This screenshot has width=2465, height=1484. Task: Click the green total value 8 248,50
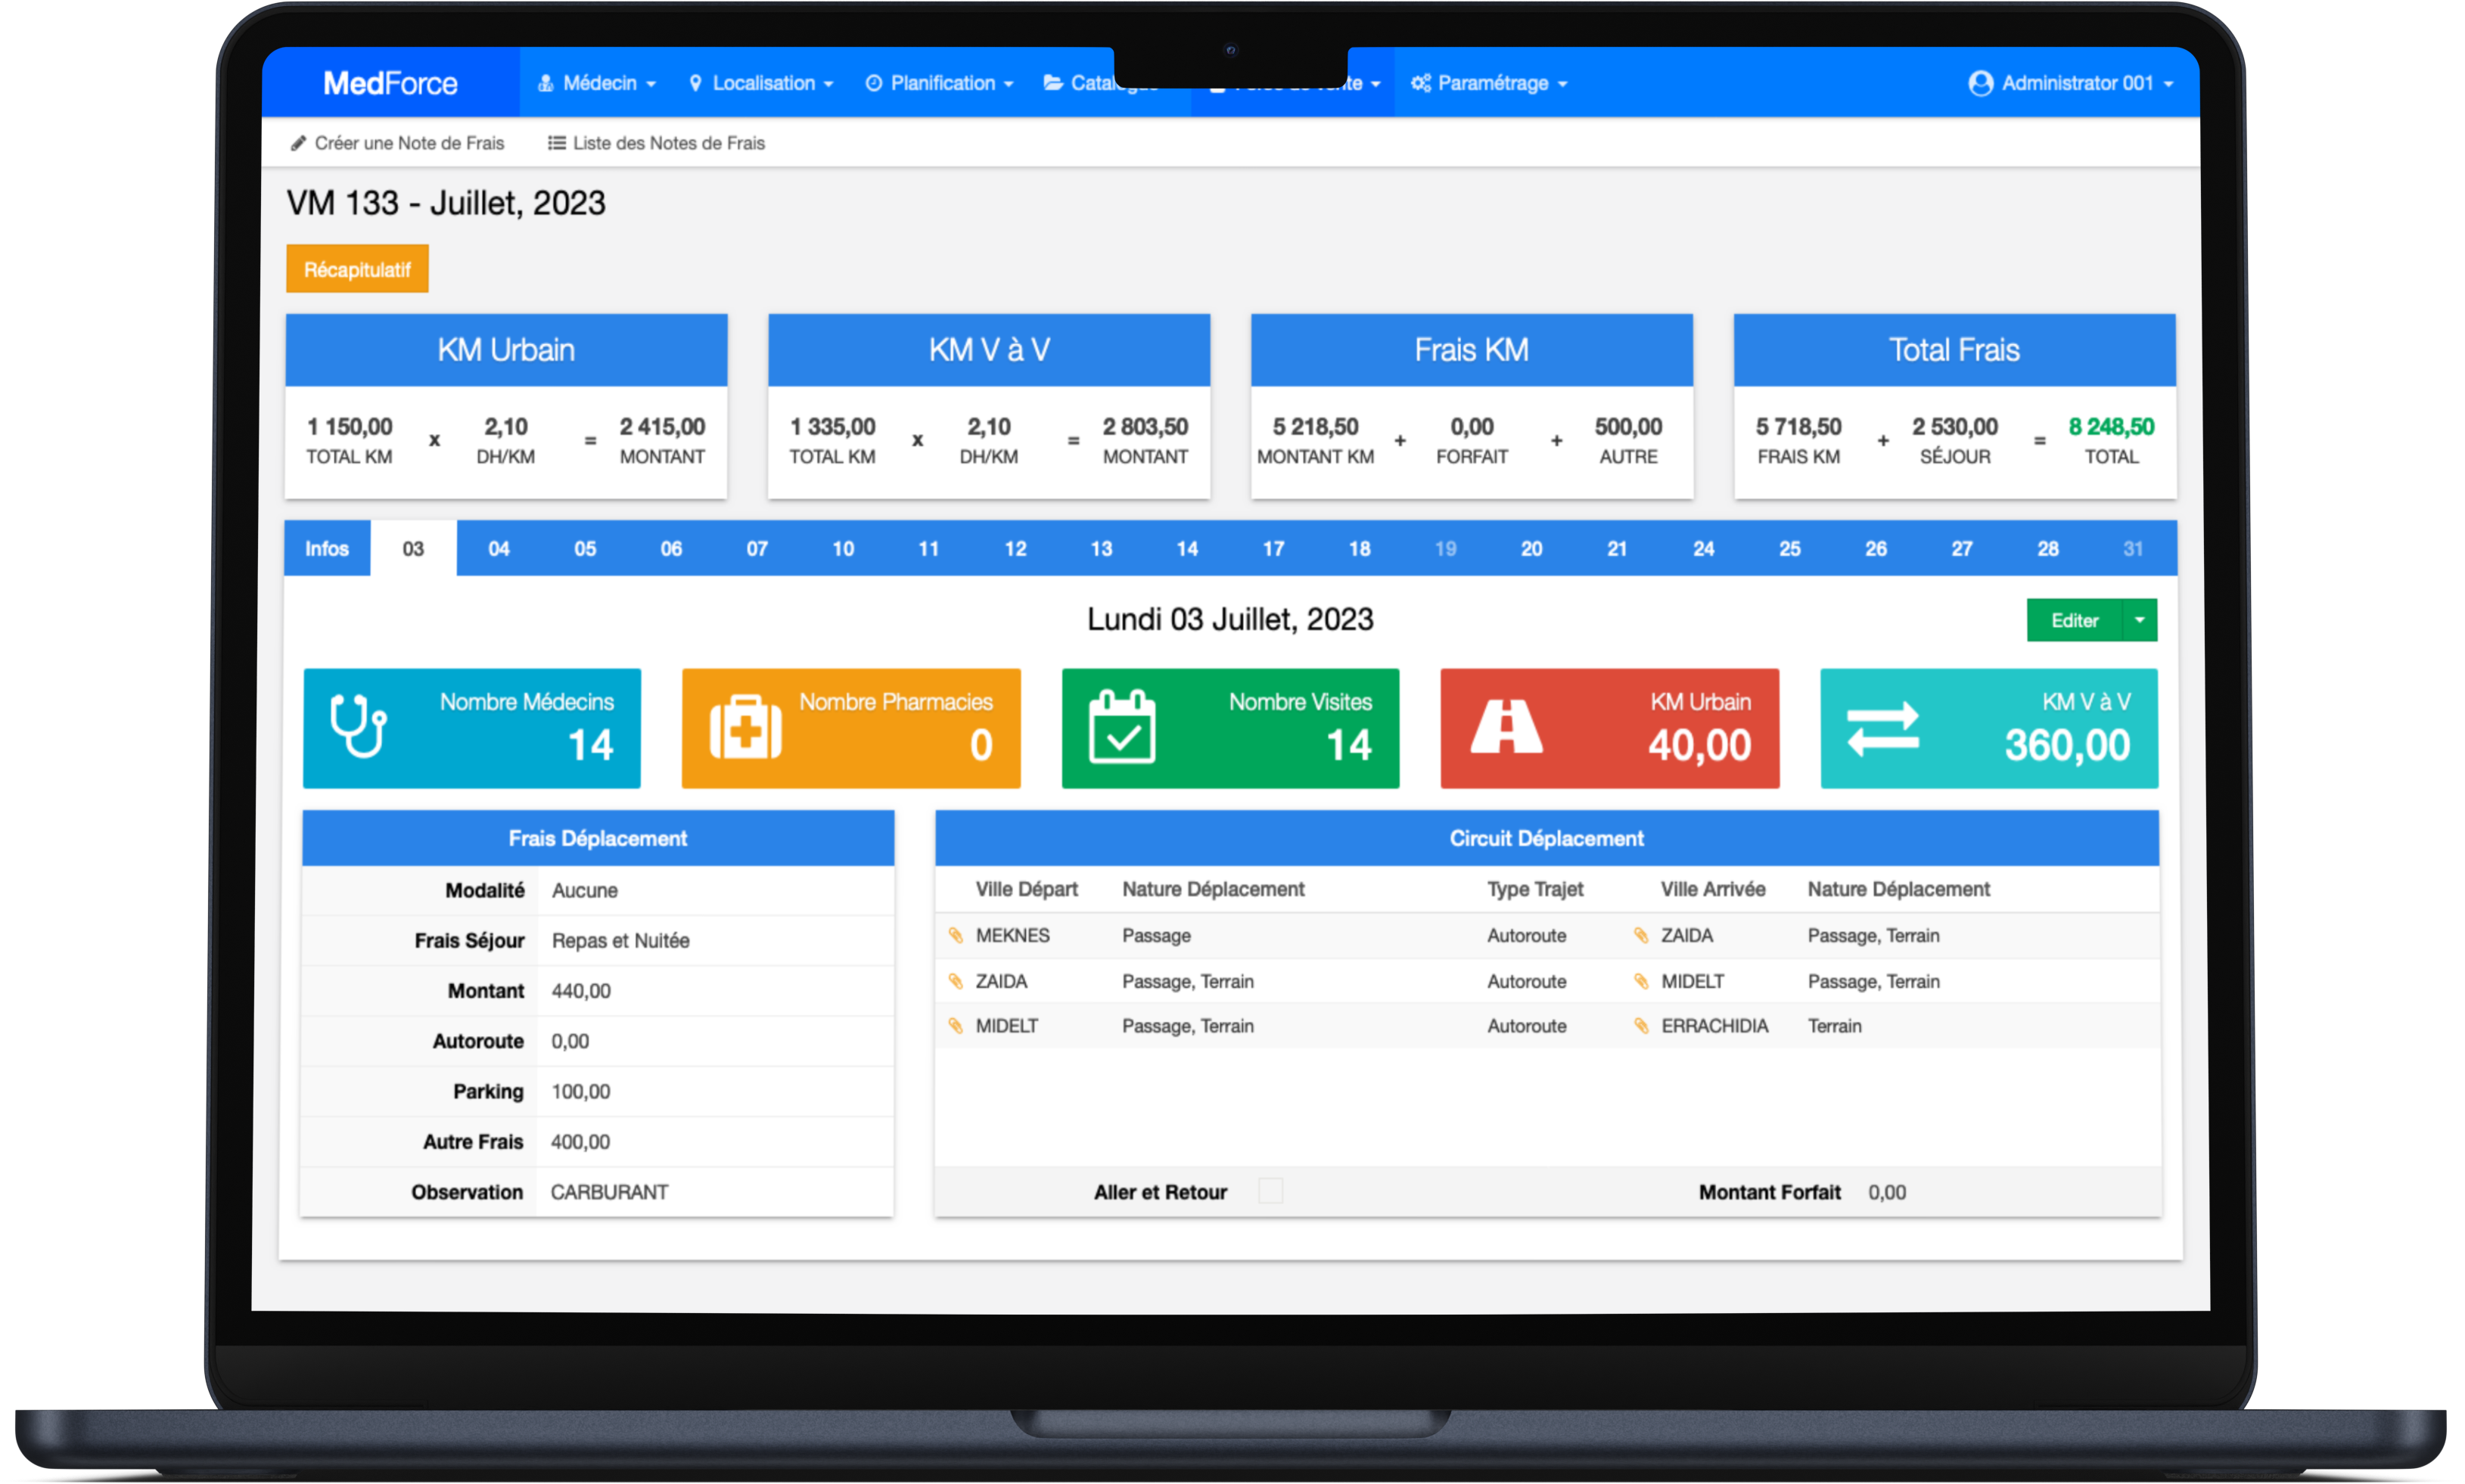point(2111,427)
